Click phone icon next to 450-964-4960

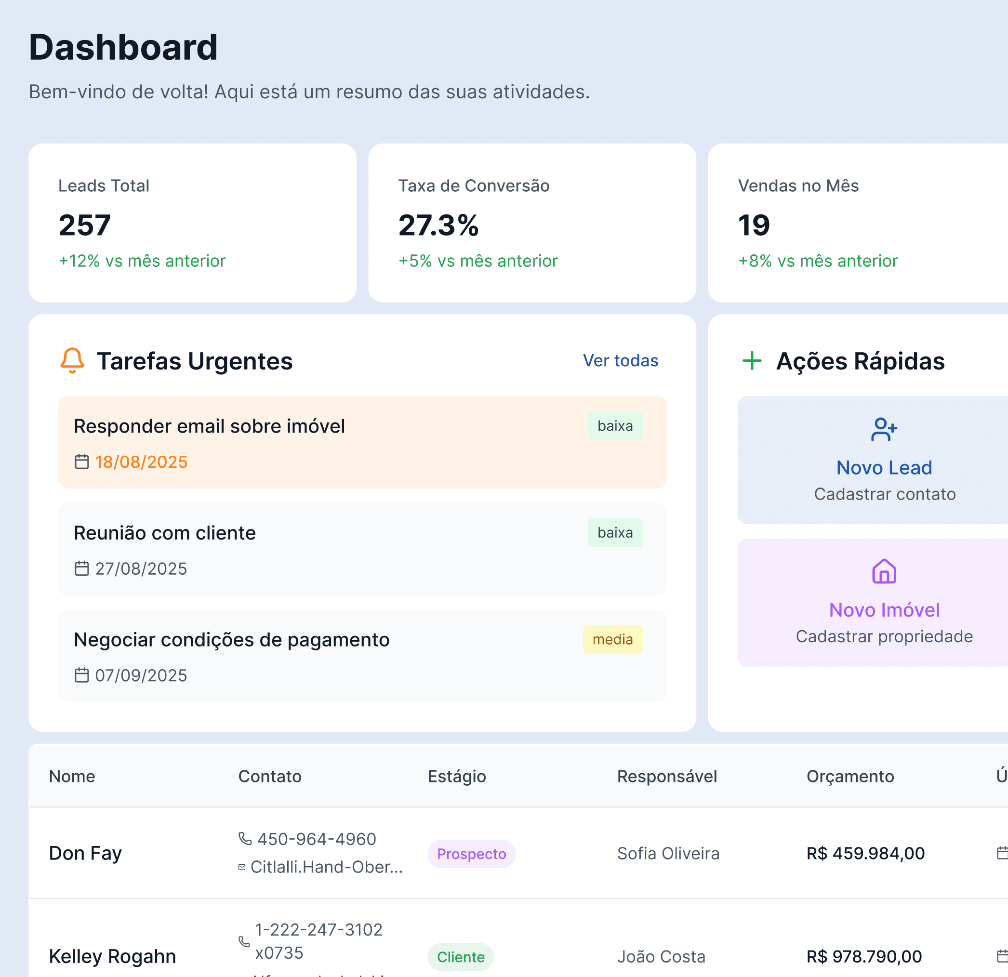(x=245, y=839)
